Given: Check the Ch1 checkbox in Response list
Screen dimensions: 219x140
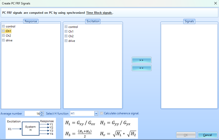Looking at the screenshot, I should coord(4,31).
